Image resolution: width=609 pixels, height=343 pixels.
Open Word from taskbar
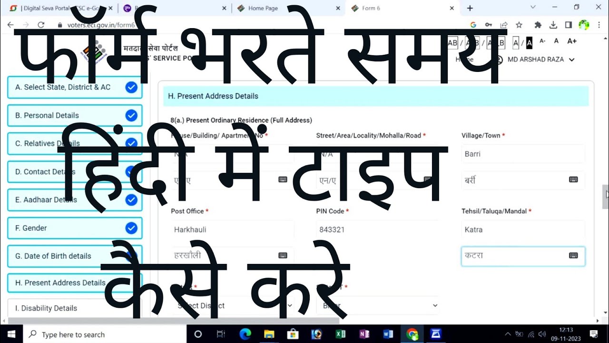point(388,334)
